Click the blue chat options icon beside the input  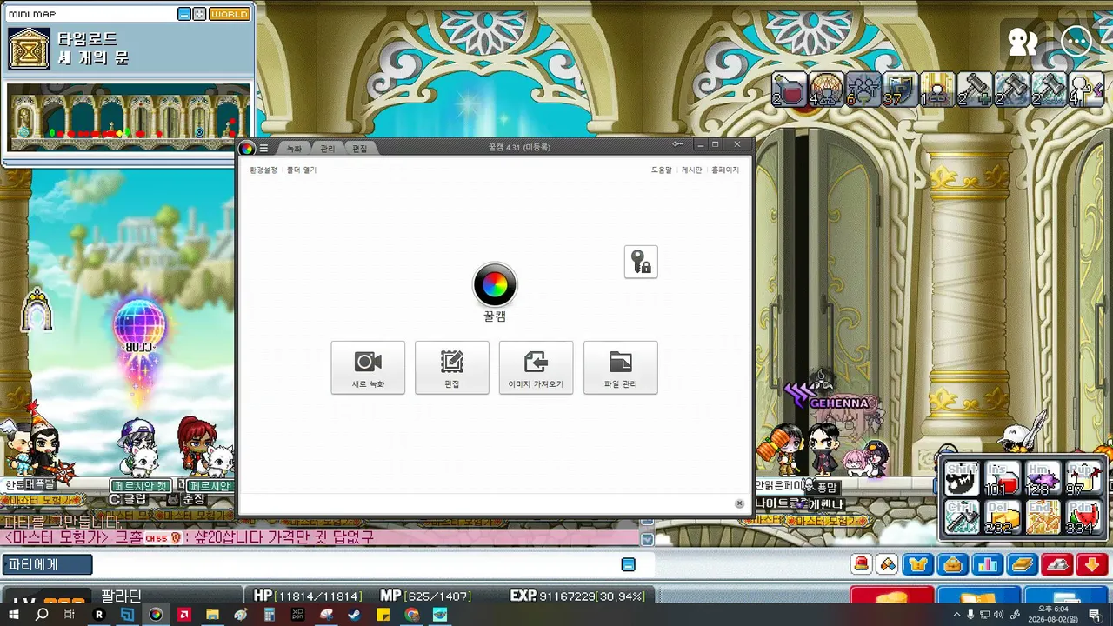(629, 565)
